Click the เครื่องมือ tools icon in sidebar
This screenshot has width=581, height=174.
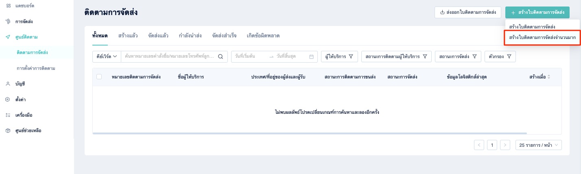point(8,115)
